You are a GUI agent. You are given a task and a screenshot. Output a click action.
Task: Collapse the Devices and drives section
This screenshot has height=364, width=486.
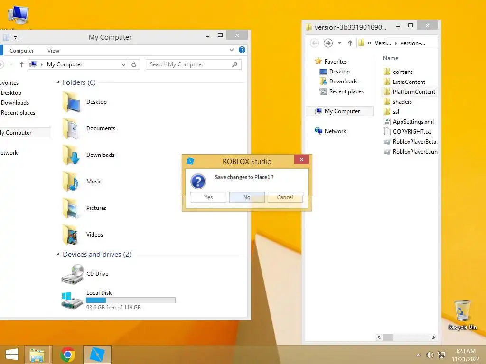coord(58,255)
